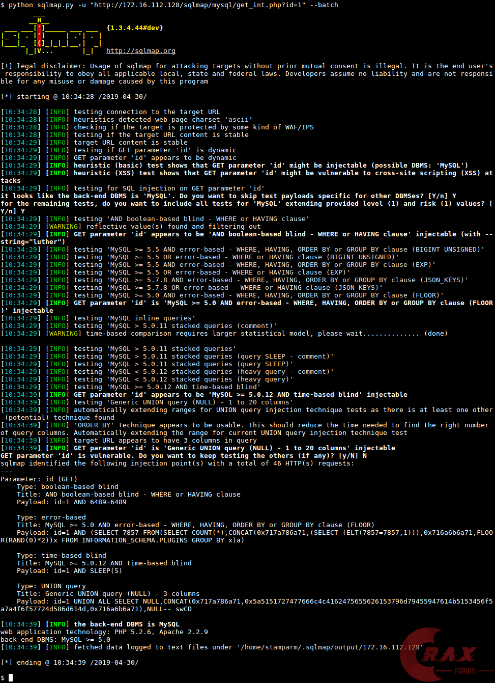
Task: Click the 'reflective value(s) found and filtering out' warning
Action: coord(131,227)
